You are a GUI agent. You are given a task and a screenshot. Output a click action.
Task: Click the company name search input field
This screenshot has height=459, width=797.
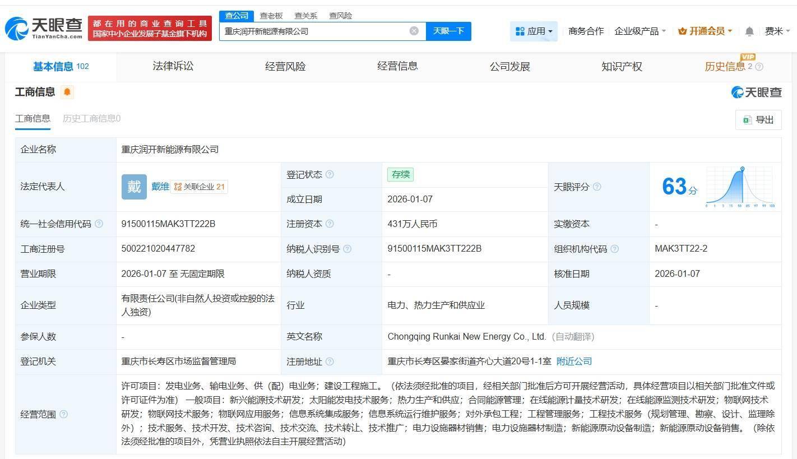[x=314, y=31]
